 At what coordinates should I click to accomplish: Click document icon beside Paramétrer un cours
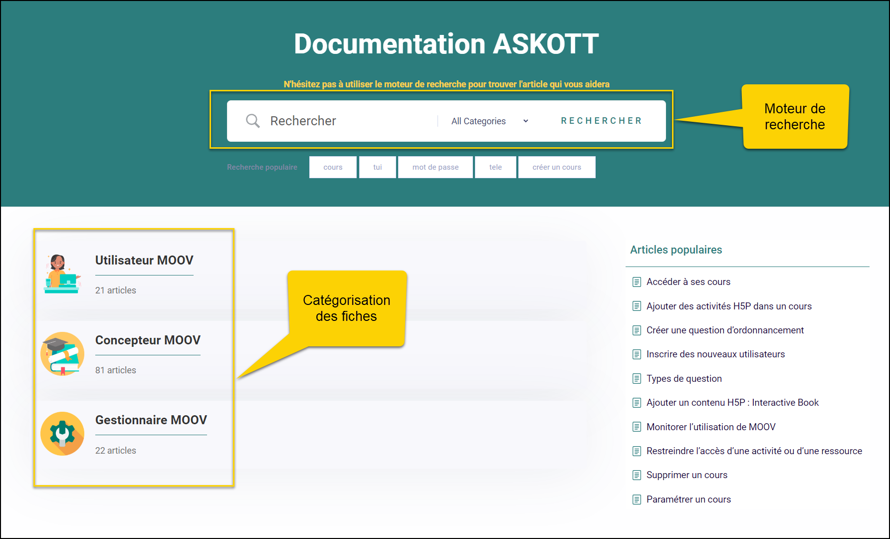(x=637, y=500)
